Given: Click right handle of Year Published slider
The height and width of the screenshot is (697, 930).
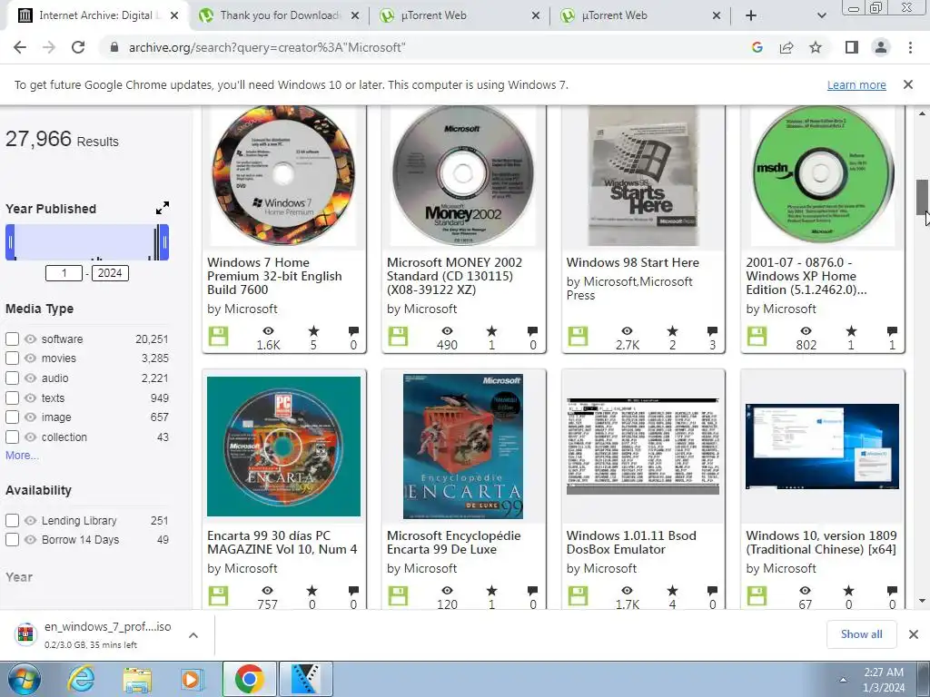Looking at the screenshot, I should coord(165,241).
